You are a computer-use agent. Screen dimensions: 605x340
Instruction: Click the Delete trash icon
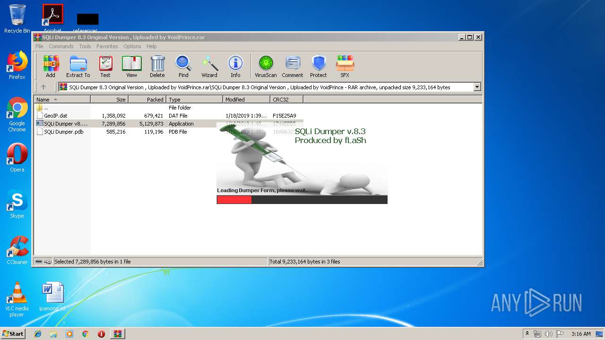pyautogui.click(x=157, y=66)
